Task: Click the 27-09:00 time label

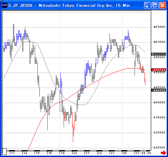Action: pos(143,153)
